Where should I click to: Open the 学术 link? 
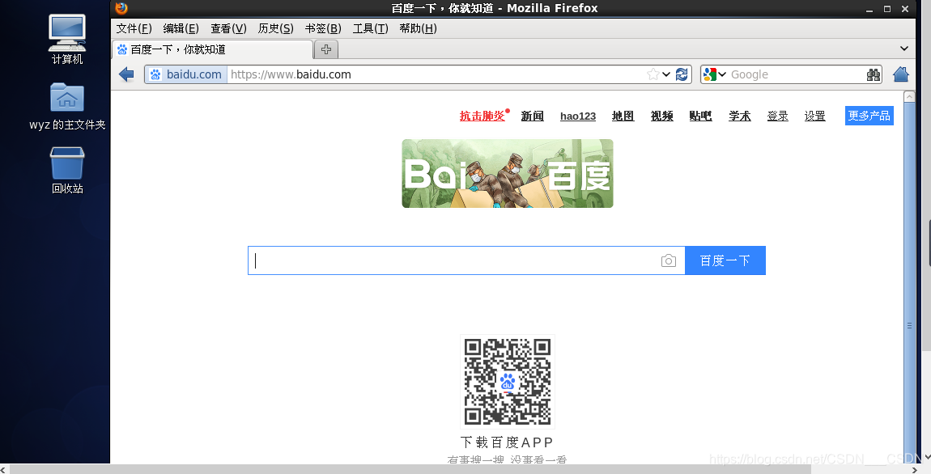740,116
